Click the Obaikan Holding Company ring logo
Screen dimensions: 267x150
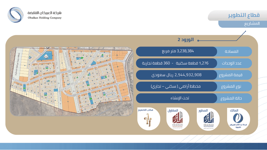[15, 15]
